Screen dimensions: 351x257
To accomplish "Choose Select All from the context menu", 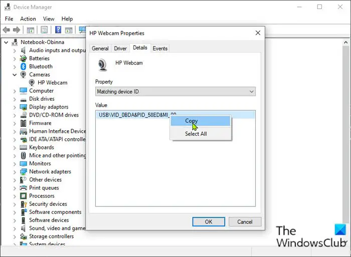I will coord(201,134).
